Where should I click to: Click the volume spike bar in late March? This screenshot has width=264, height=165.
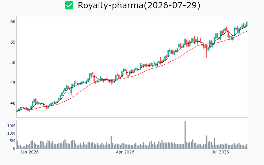pyautogui.click(x=111, y=142)
